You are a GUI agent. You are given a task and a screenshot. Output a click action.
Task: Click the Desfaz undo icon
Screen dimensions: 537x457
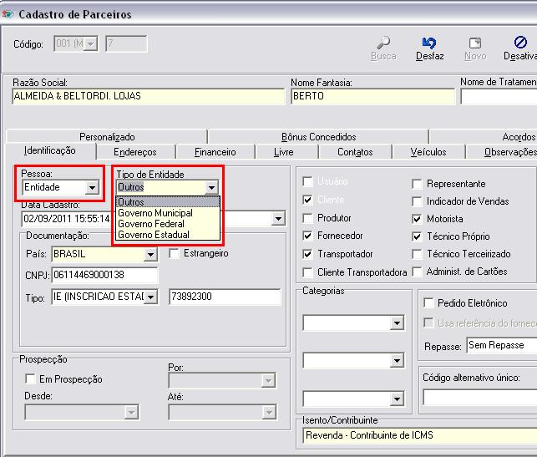[x=429, y=43]
